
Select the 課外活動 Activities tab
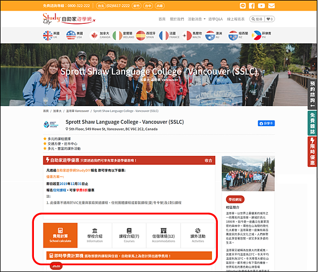point(198,235)
